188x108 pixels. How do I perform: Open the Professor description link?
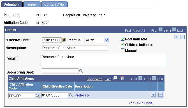click(82, 95)
